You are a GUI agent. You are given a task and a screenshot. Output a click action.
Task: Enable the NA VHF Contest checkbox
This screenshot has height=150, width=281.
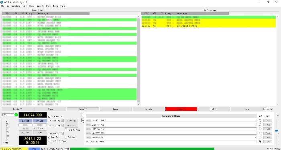tap(57, 141)
